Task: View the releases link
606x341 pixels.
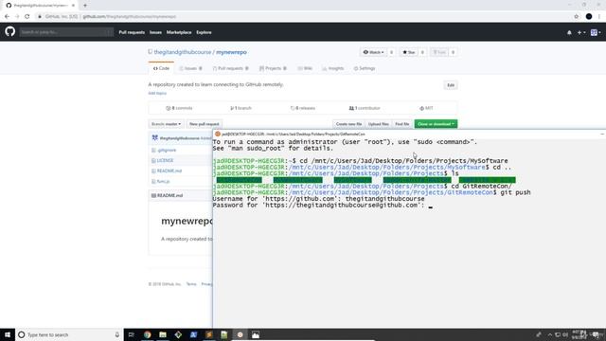Action: pos(303,108)
